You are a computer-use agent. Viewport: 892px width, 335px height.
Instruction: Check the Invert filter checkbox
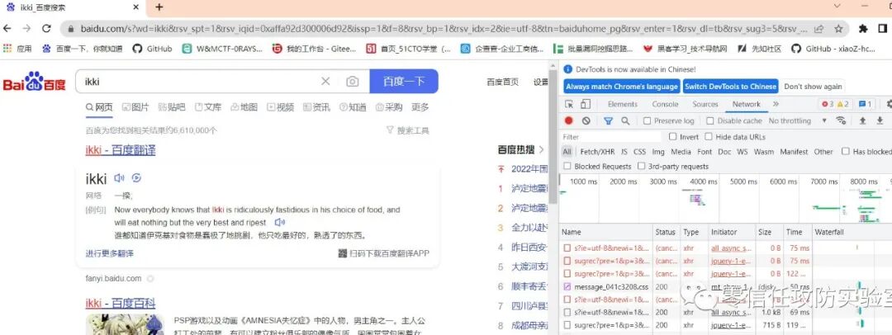pos(673,136)
